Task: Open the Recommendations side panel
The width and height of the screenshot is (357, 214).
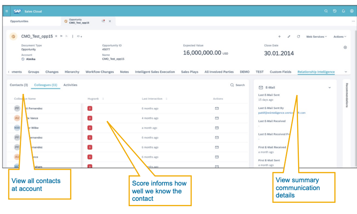Action: pos(347,95)
